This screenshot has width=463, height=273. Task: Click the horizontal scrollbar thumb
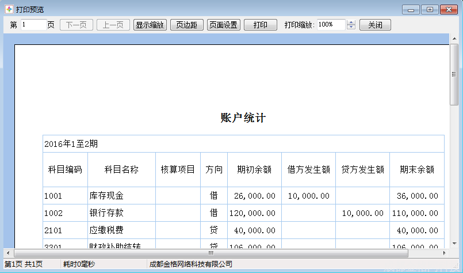[x=211, y=253]
